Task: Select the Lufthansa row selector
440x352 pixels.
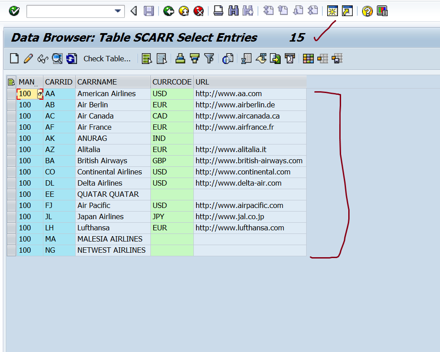Action: (12, 228)
